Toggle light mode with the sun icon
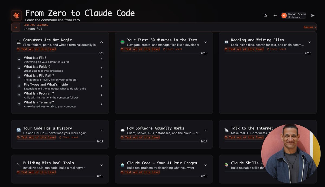325x187 pixels. click(275, 15)
